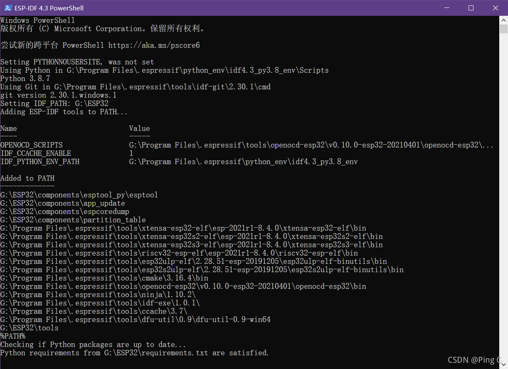Click the 'ESP-IDF 4.3 PowerShell' window title
This screenshot has width=508, height=369.
[x=49, y=8]
